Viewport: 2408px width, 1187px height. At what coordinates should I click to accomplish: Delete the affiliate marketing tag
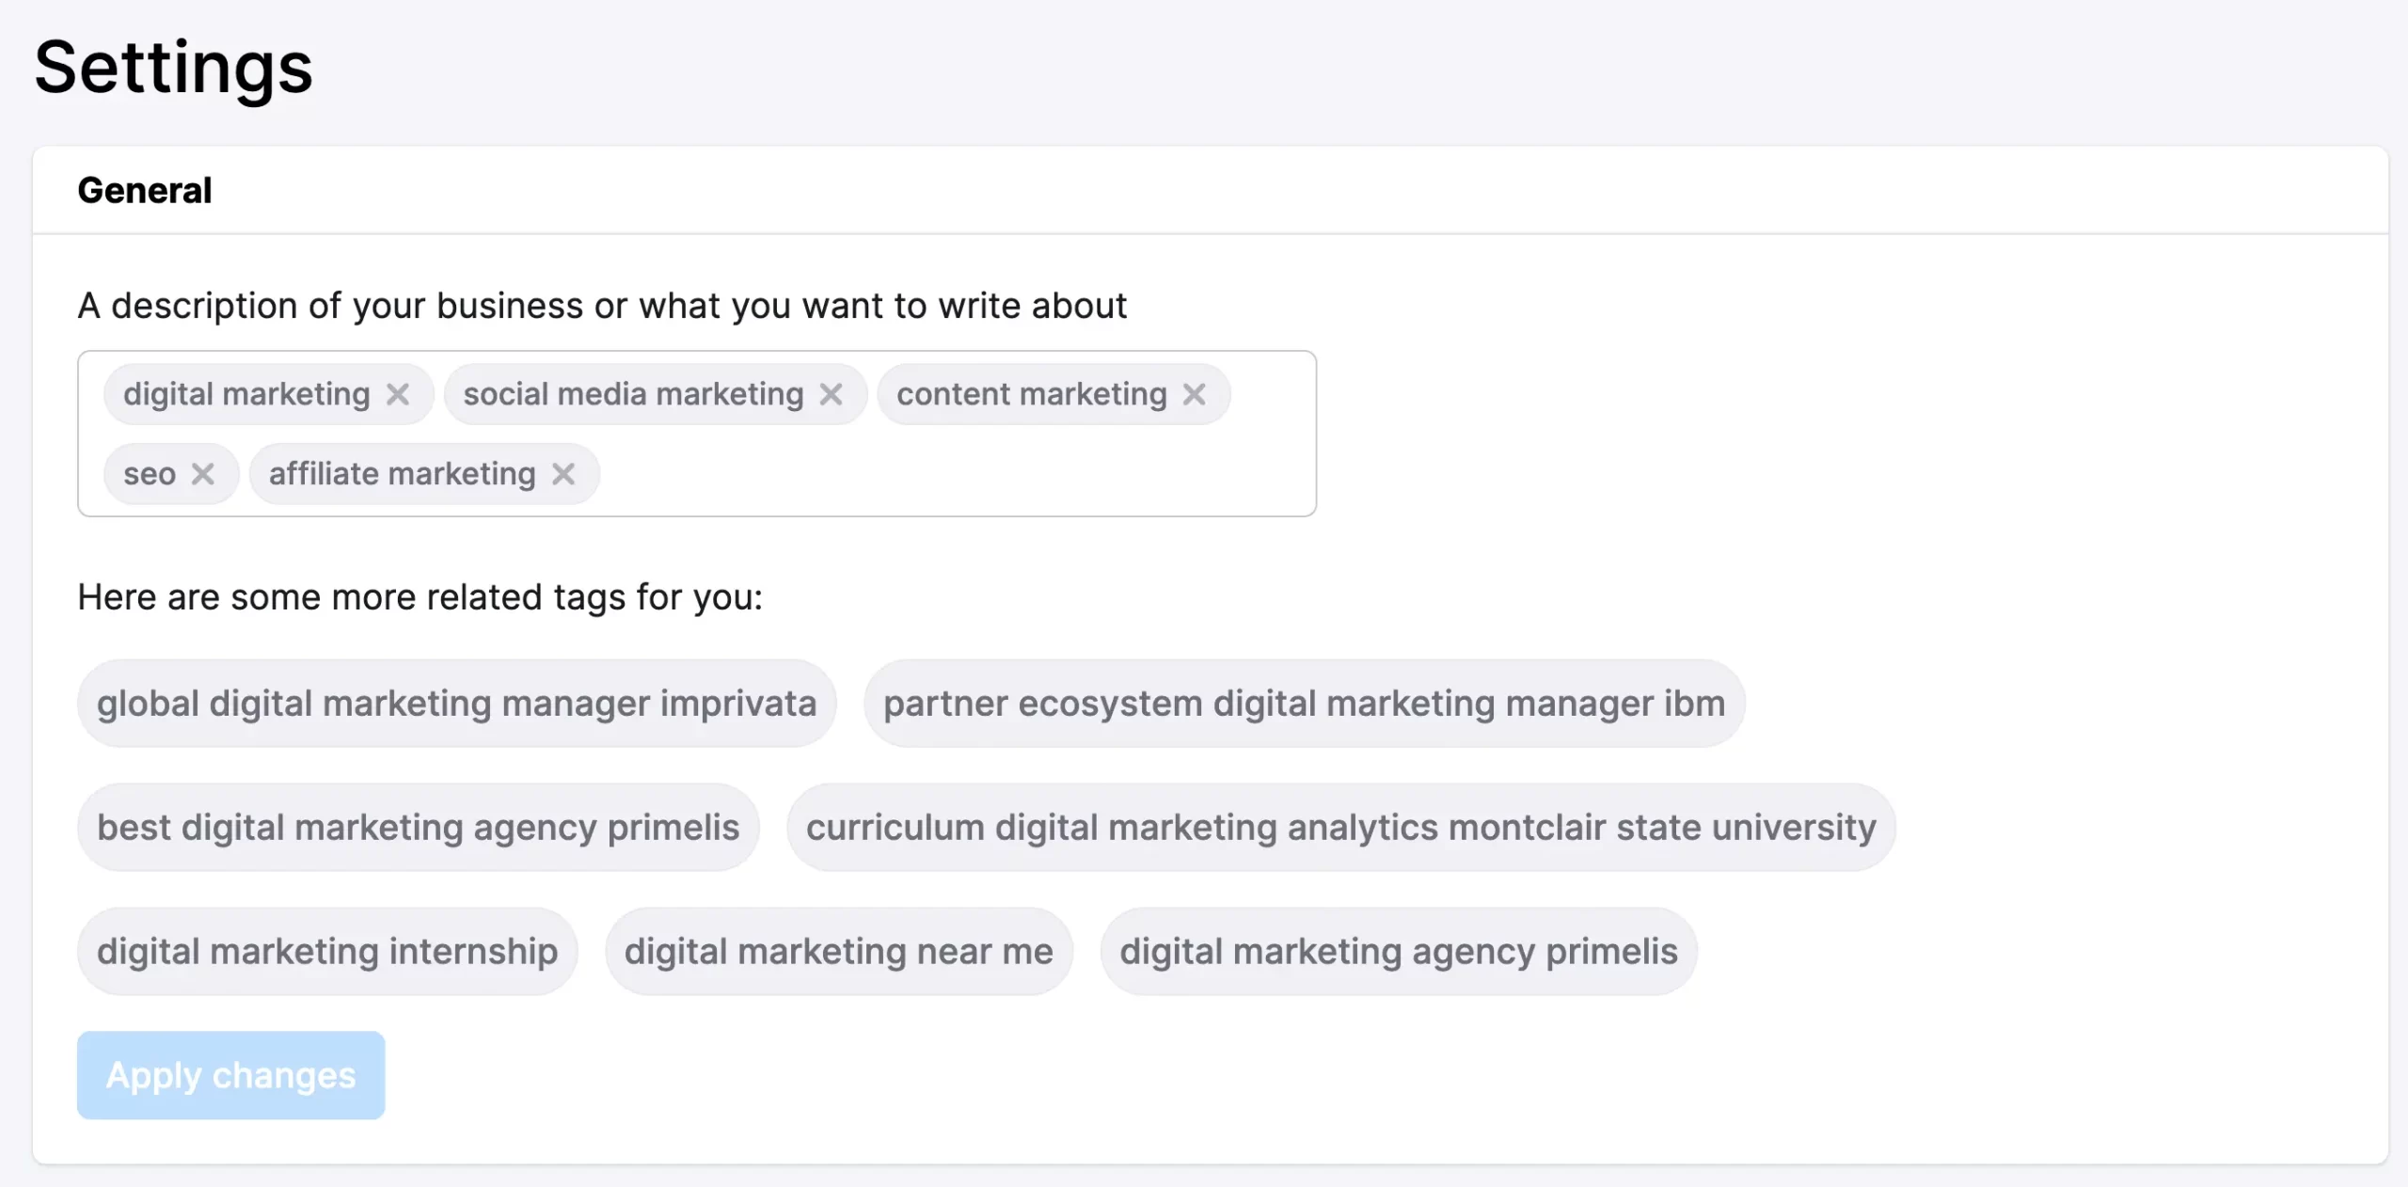pyautogui.click(x=563, y=474)
